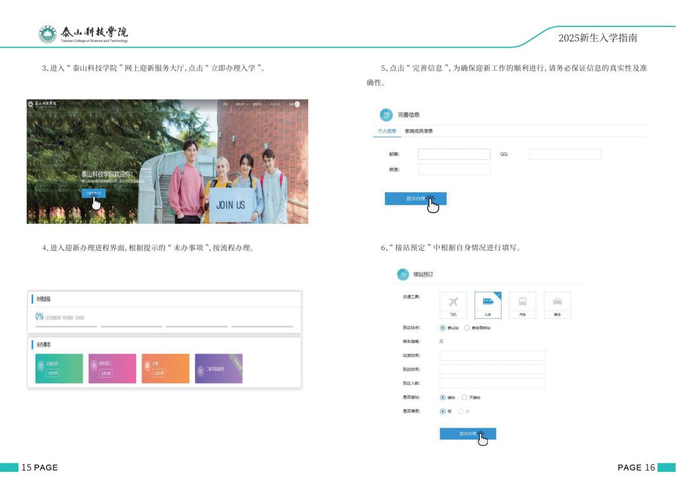Viewport: 676px width, 493px height.
Task: Switch to 个人信息 tab
Action: pyautogui.click(x=387, y=131)
